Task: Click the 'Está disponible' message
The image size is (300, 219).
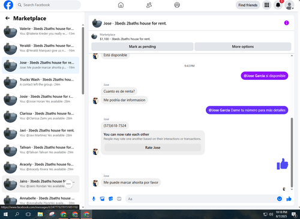Action: 115,55
